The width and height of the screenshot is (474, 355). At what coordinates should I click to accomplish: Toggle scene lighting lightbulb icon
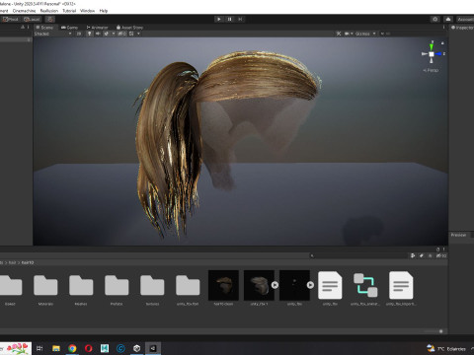click(89, 34)
